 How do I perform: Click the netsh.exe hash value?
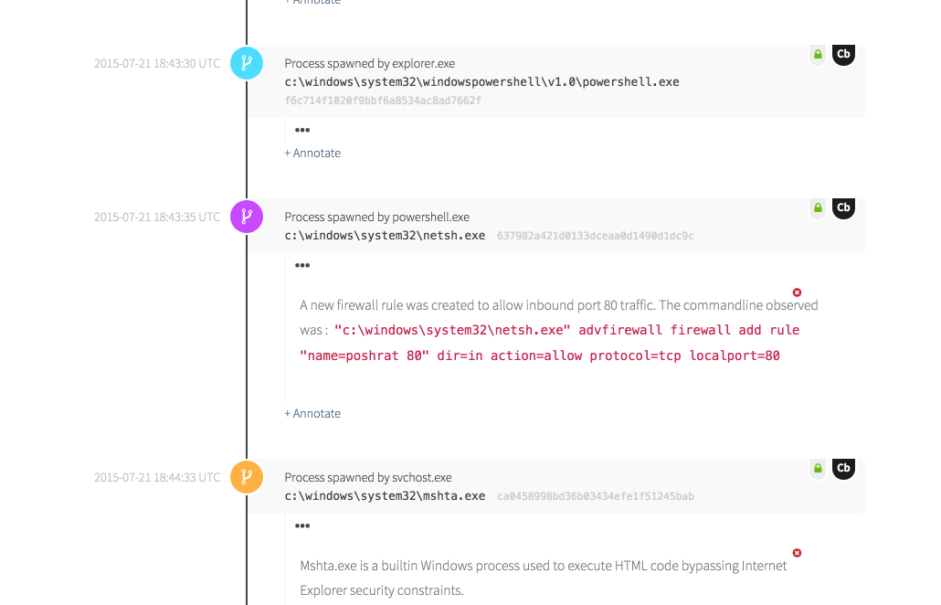click(x=595, y=236)
